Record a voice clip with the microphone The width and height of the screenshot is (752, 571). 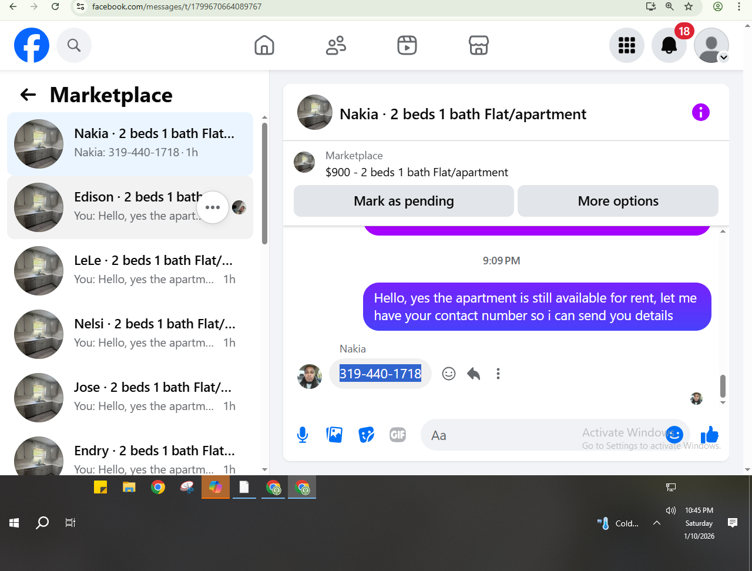[303, 435]
